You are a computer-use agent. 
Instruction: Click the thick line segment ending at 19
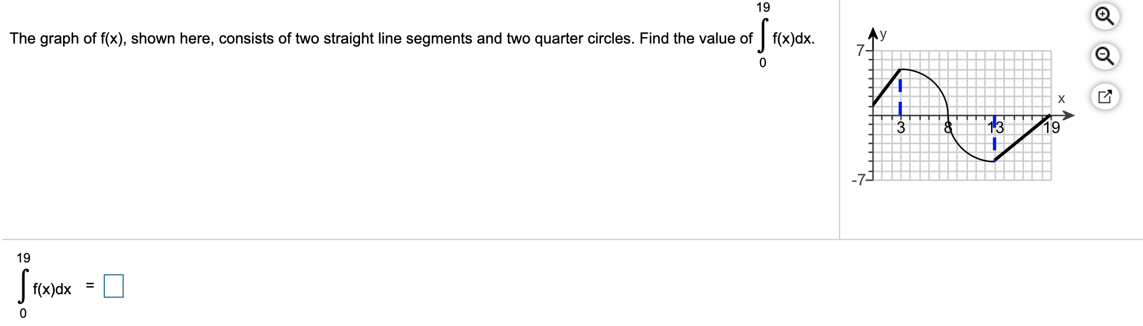coord(1022,138)
